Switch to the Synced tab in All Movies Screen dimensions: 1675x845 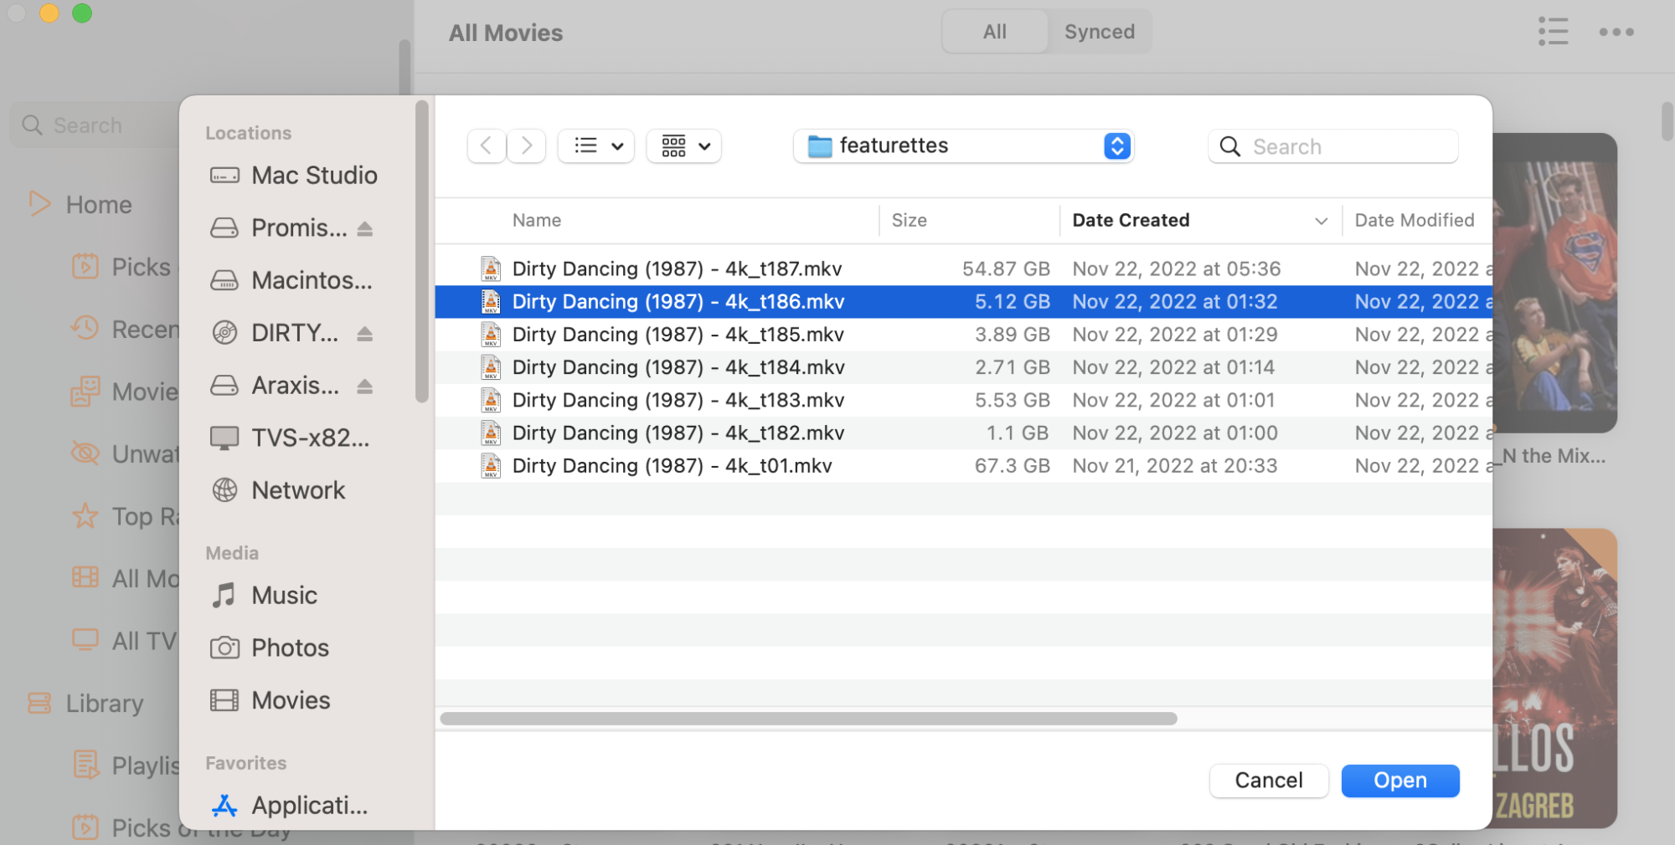click(x=1100, y=32)
